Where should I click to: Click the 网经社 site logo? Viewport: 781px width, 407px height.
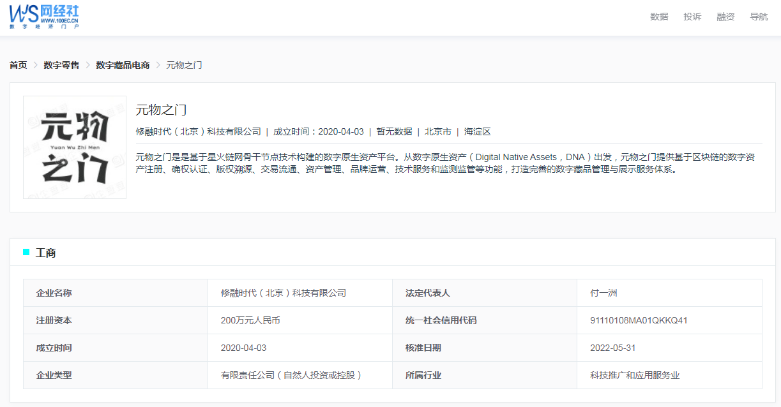45,16
